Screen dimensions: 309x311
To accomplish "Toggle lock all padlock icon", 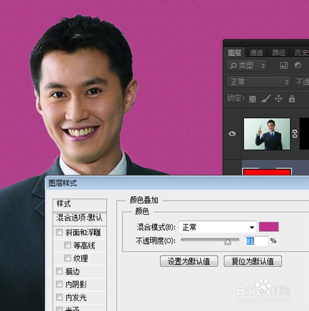I will [x=292, y=99].
